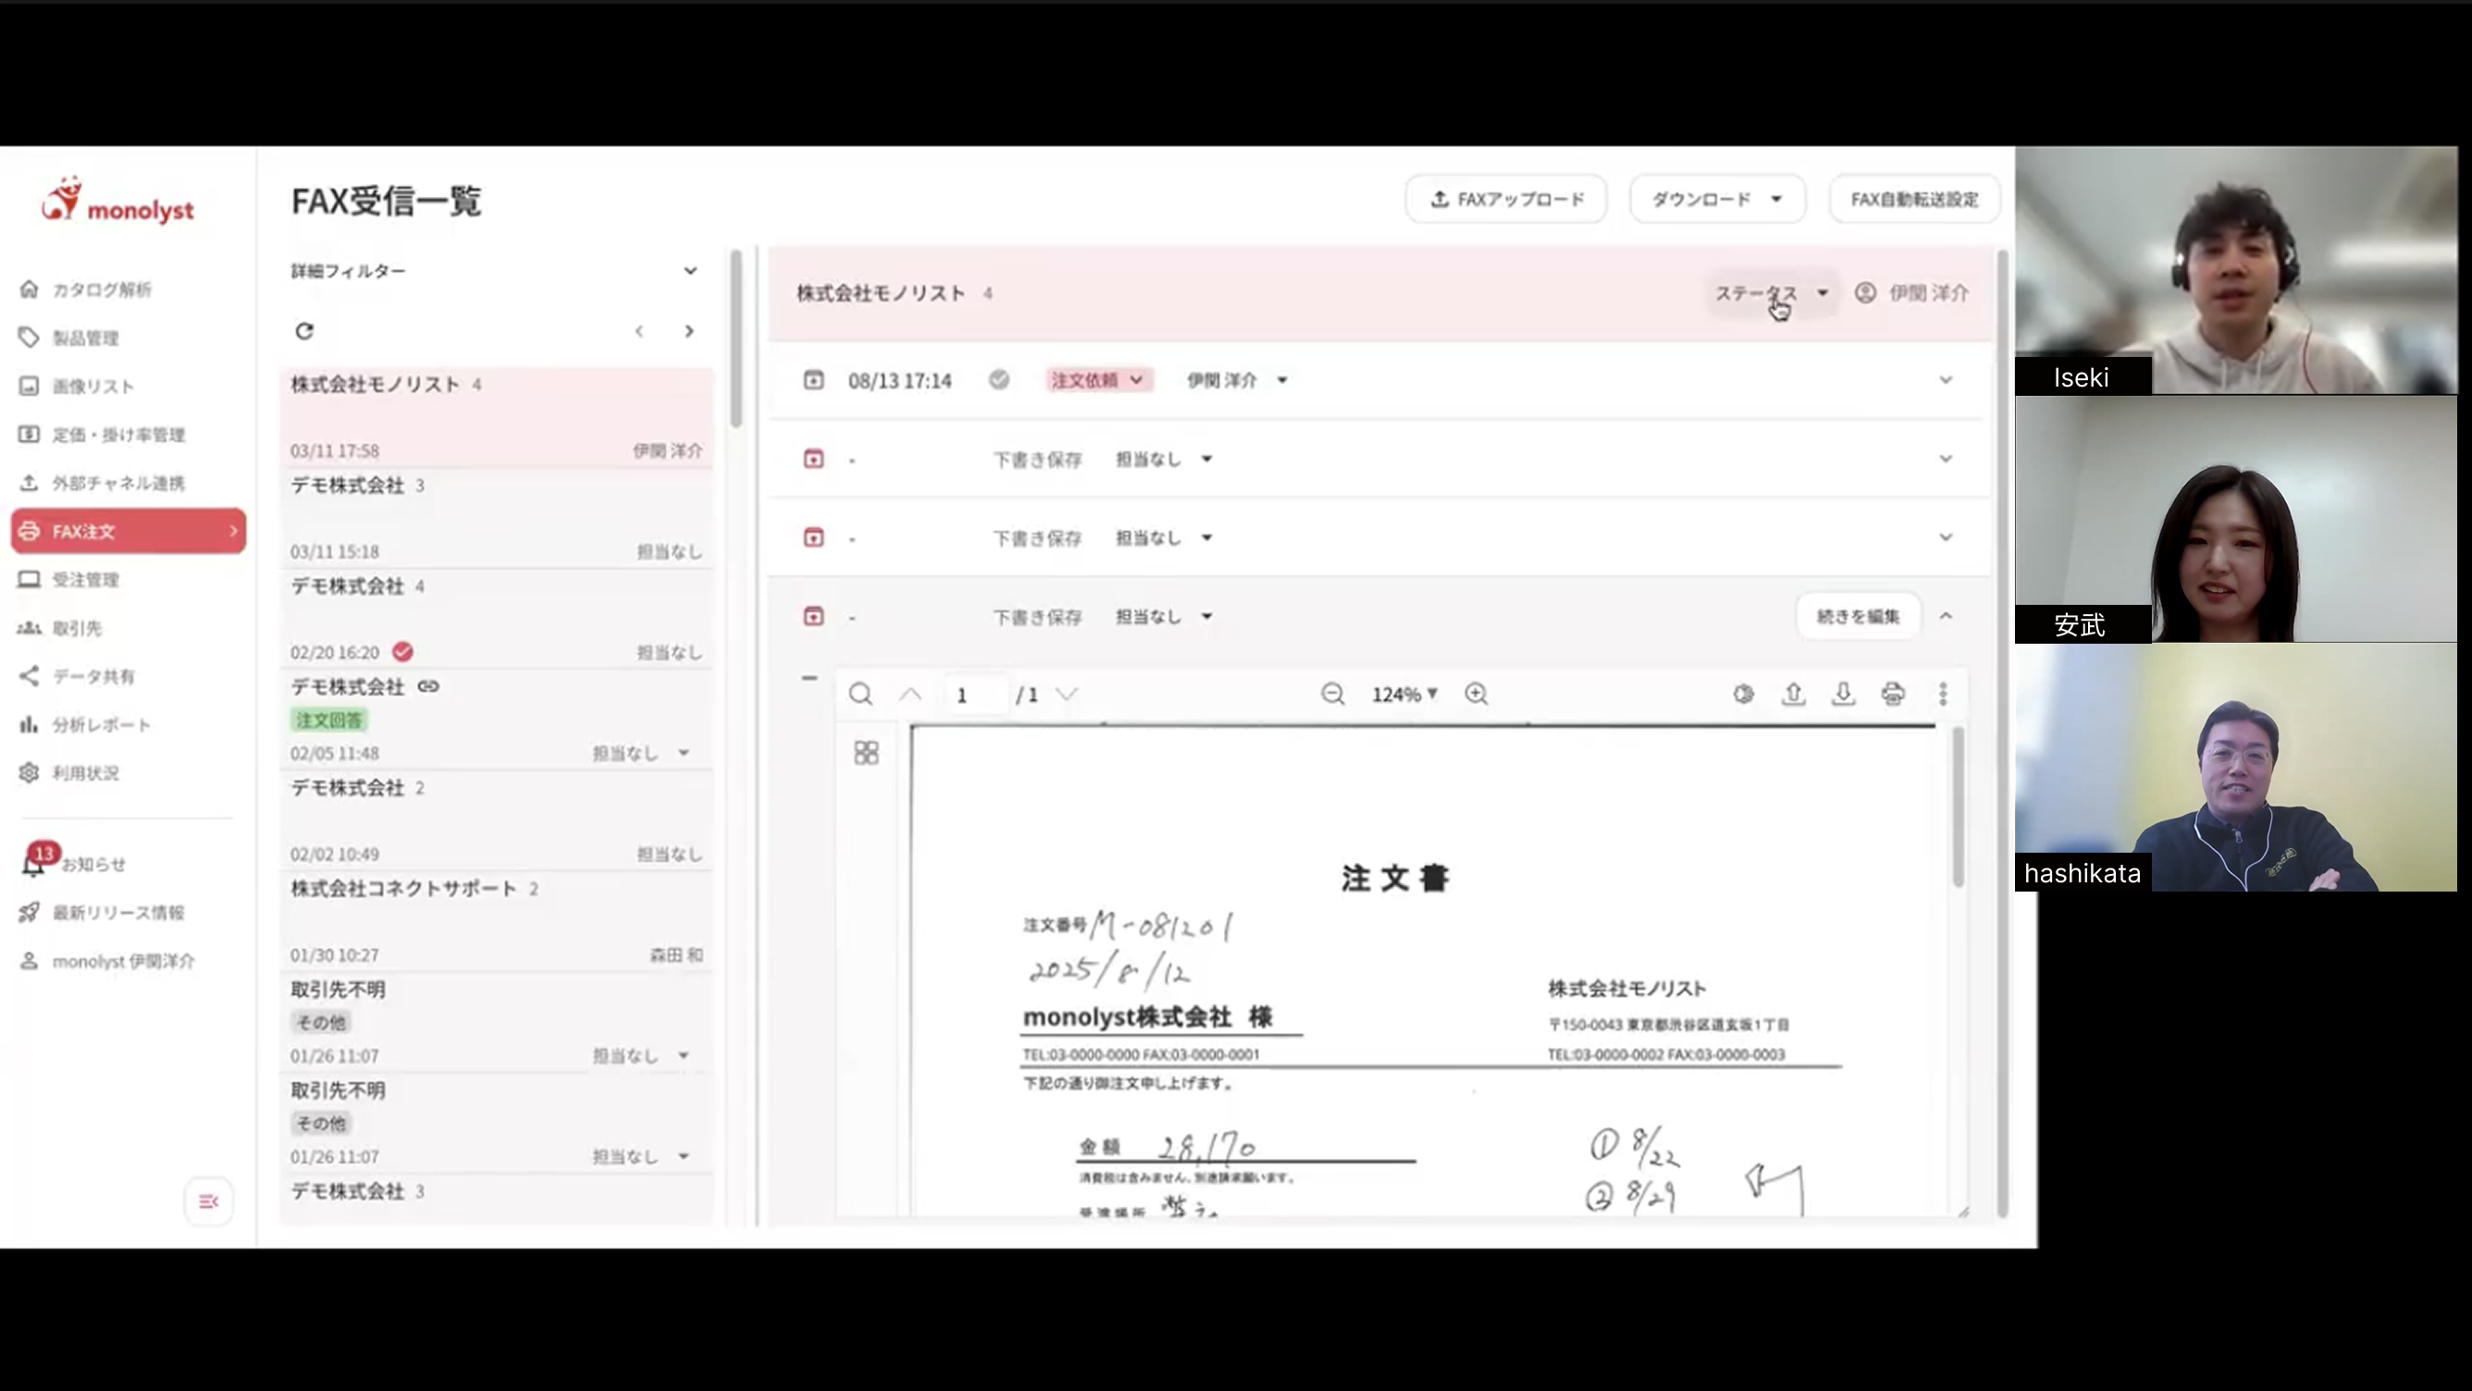The image size is (2472, 1391).
Task: Click the search icon in document viewer
Action: pos(860,694)
